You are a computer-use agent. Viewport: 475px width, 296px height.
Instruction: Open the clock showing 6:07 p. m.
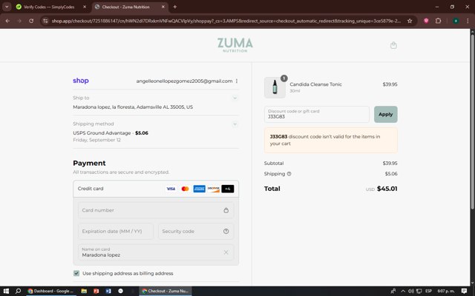[x=446, y=291]
